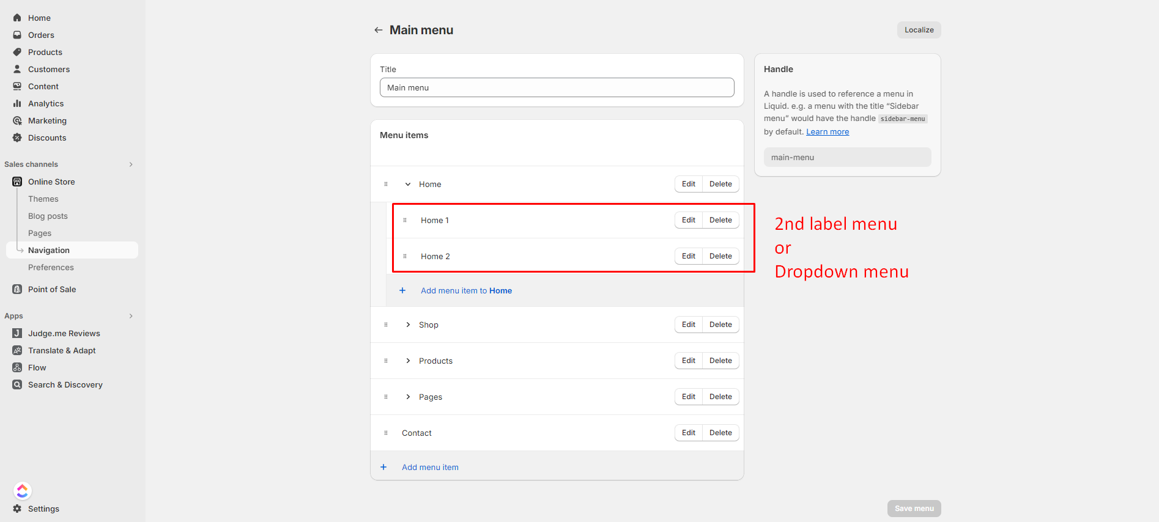The width and height of the screenshot is (1159, 522).
Task: Collapse the Home menu item
Action: (408, 184)
